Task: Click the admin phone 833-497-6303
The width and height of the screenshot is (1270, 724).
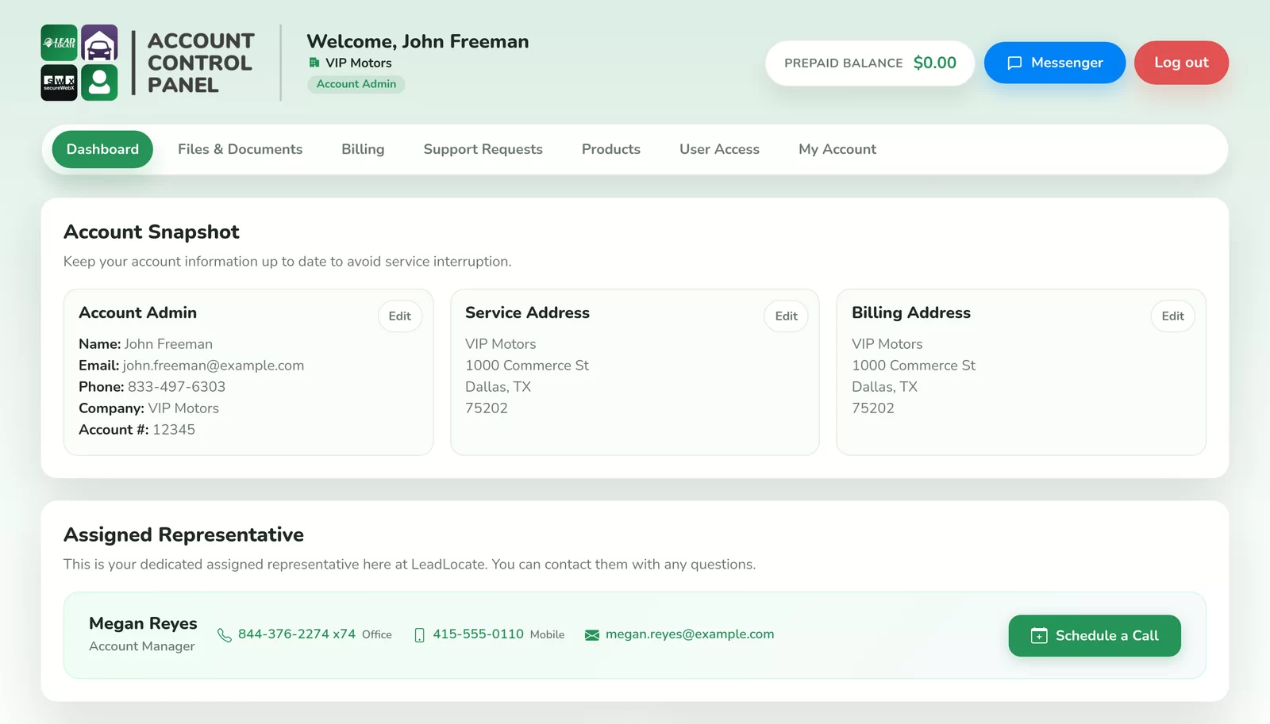Action: [176, 387]
